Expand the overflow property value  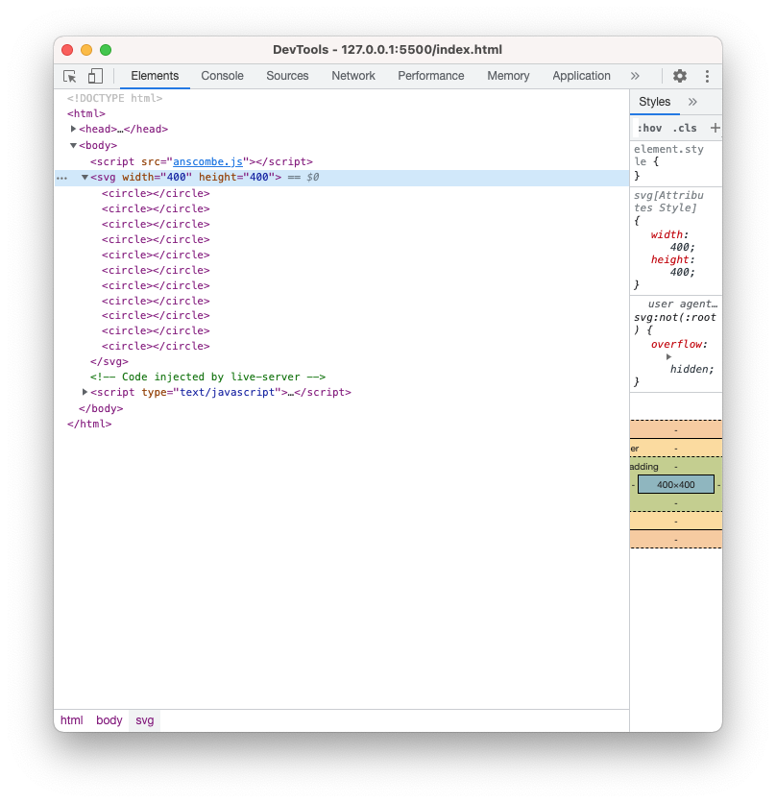(x=669, y=356)
